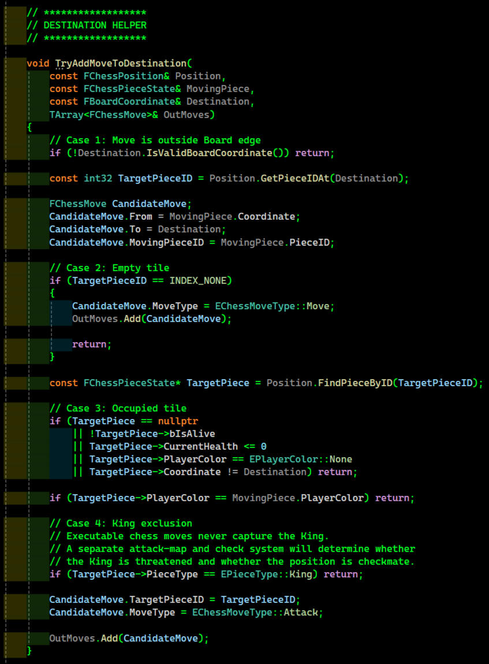Click the 'Case 3: Occupied tile' comment

pos(118,408)
